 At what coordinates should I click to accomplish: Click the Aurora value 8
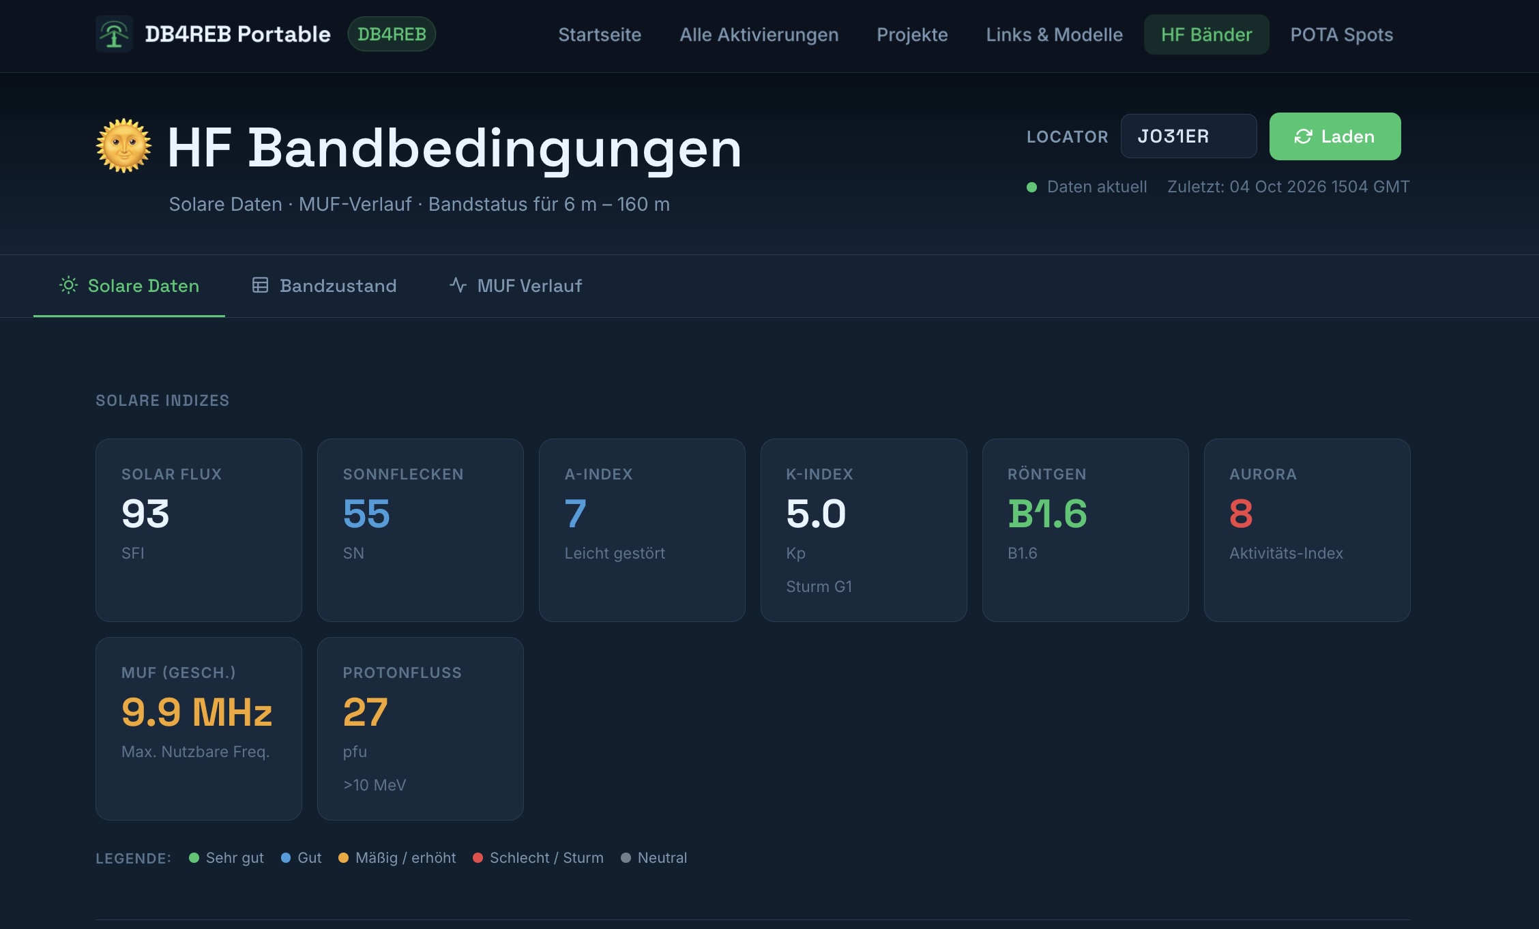click(1241, 514)
